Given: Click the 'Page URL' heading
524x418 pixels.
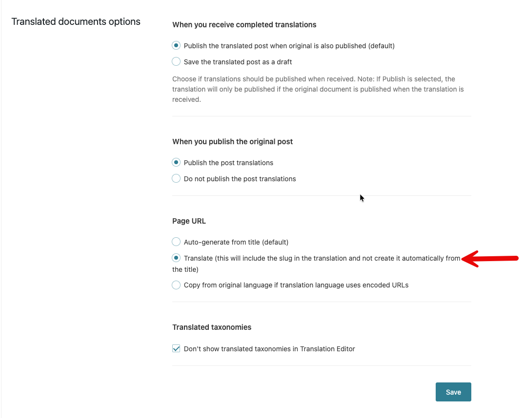Looking at the screenshot, I should point(189,221).
